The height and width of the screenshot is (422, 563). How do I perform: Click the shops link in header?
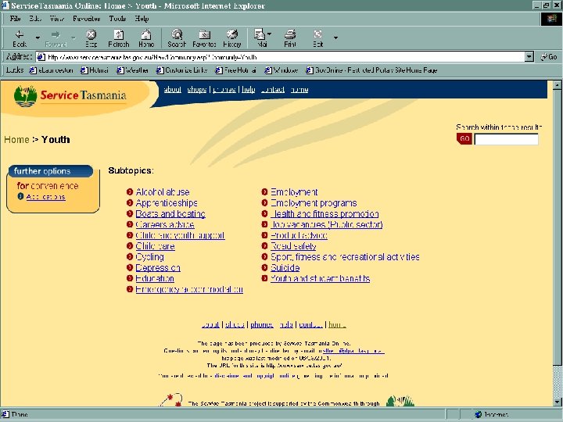click(x=197, y=89)
